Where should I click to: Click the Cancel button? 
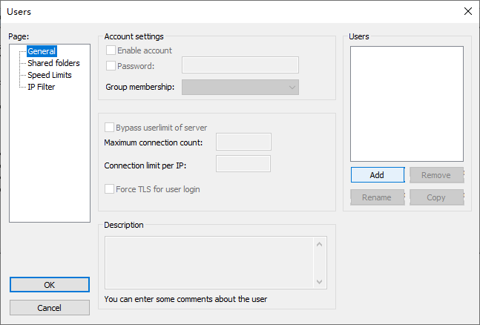(x=50, y=307)
